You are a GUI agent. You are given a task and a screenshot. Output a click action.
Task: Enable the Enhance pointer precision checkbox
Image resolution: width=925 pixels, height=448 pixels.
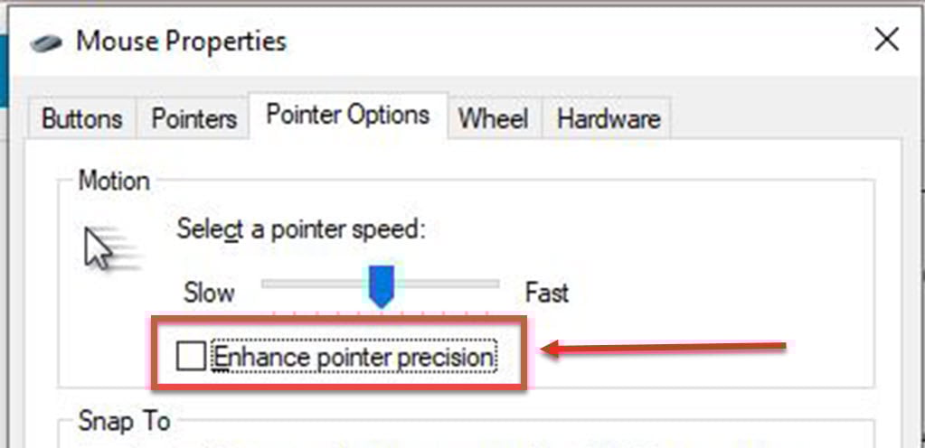coord(191,357)
